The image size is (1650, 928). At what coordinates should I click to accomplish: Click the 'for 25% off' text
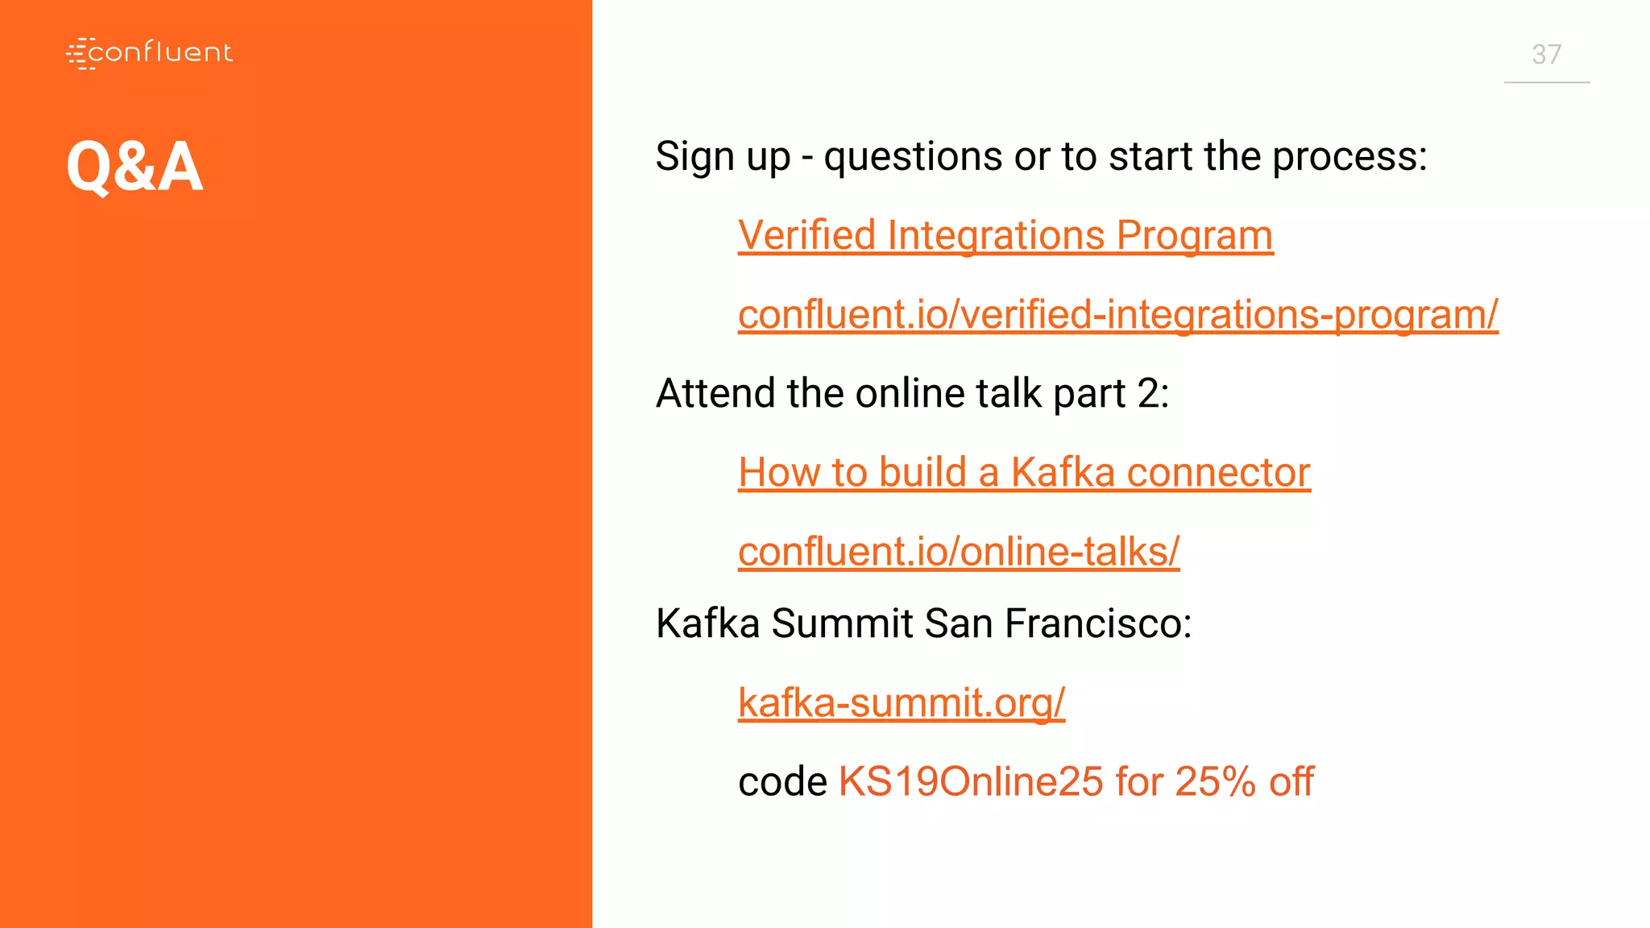pos(1215,781)
